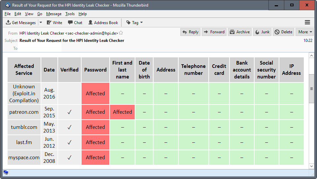This screenshot has height=179, width=317.
Task: Click the Get Messages button
Action: (21, 23)
